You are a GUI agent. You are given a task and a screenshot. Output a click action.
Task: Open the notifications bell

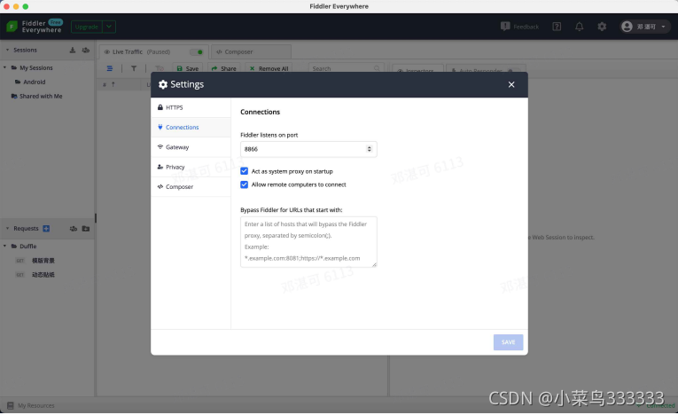(x=579, y=27)
